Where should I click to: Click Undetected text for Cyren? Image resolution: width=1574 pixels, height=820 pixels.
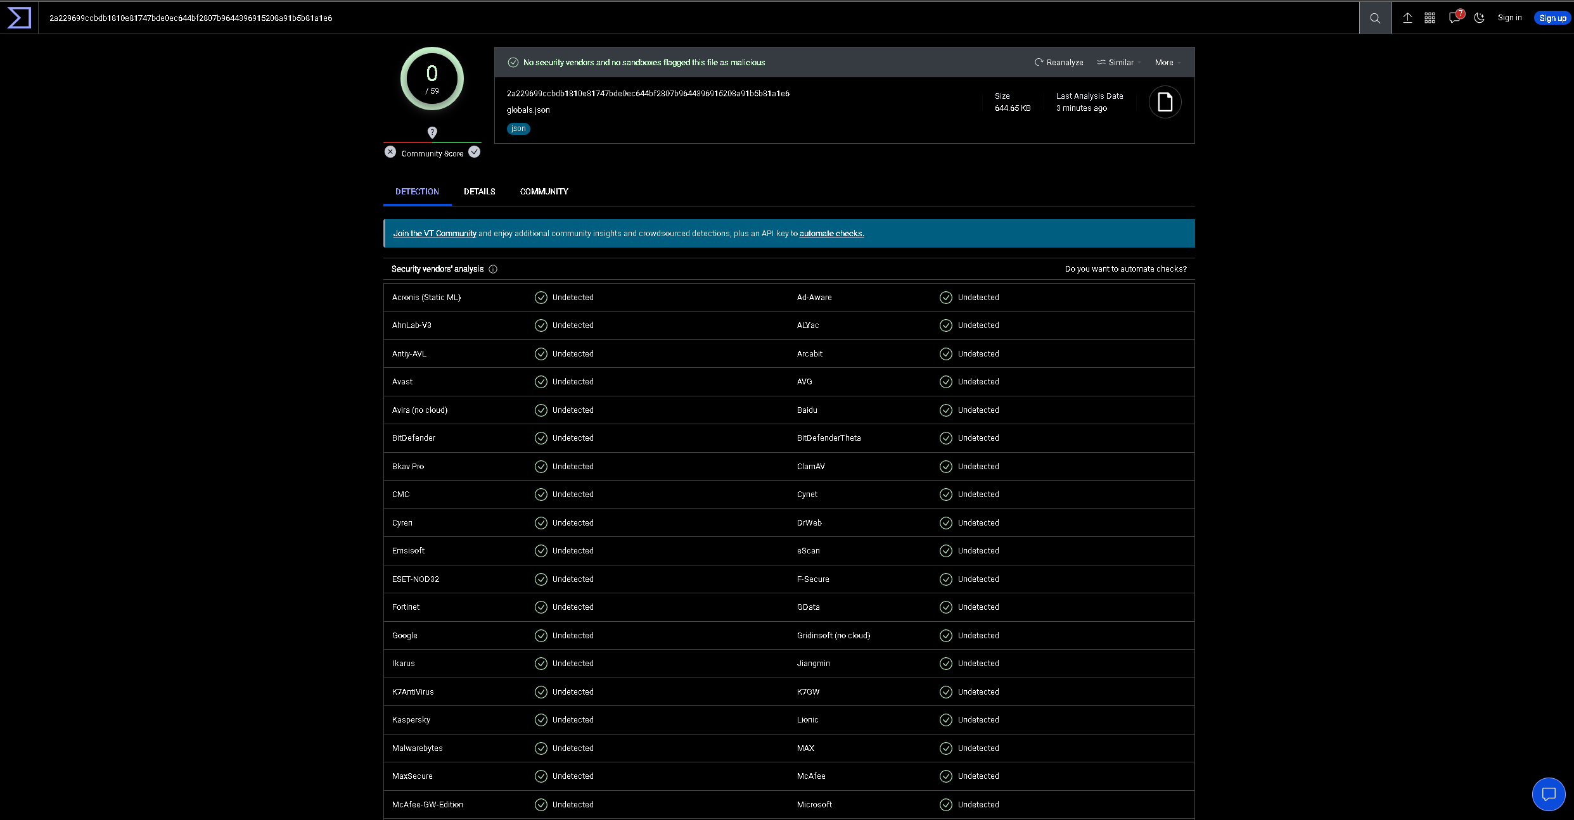[x=573, y=523]
